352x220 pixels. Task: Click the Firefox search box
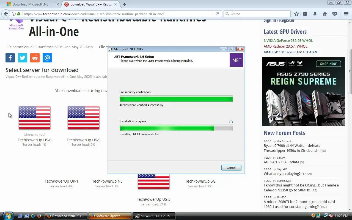coord(257,14)
